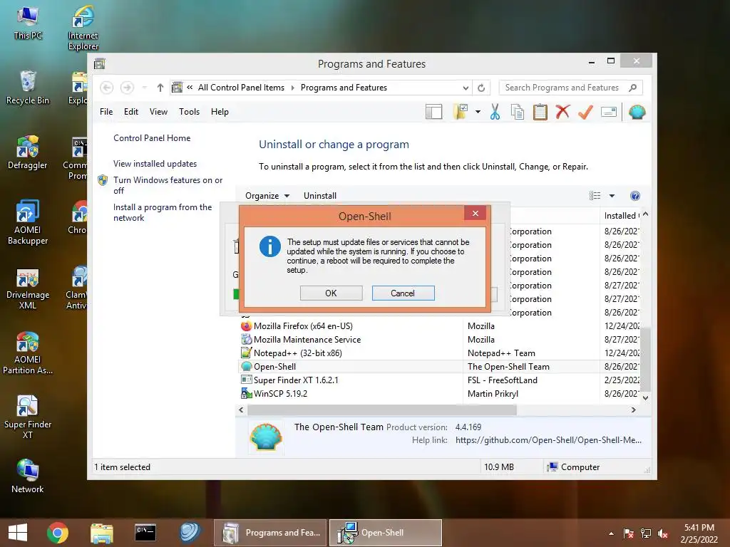Viewport: 730px width, 547px height.
Task: Click Turn Windows features on or off
Action: [x=168, y=185]
